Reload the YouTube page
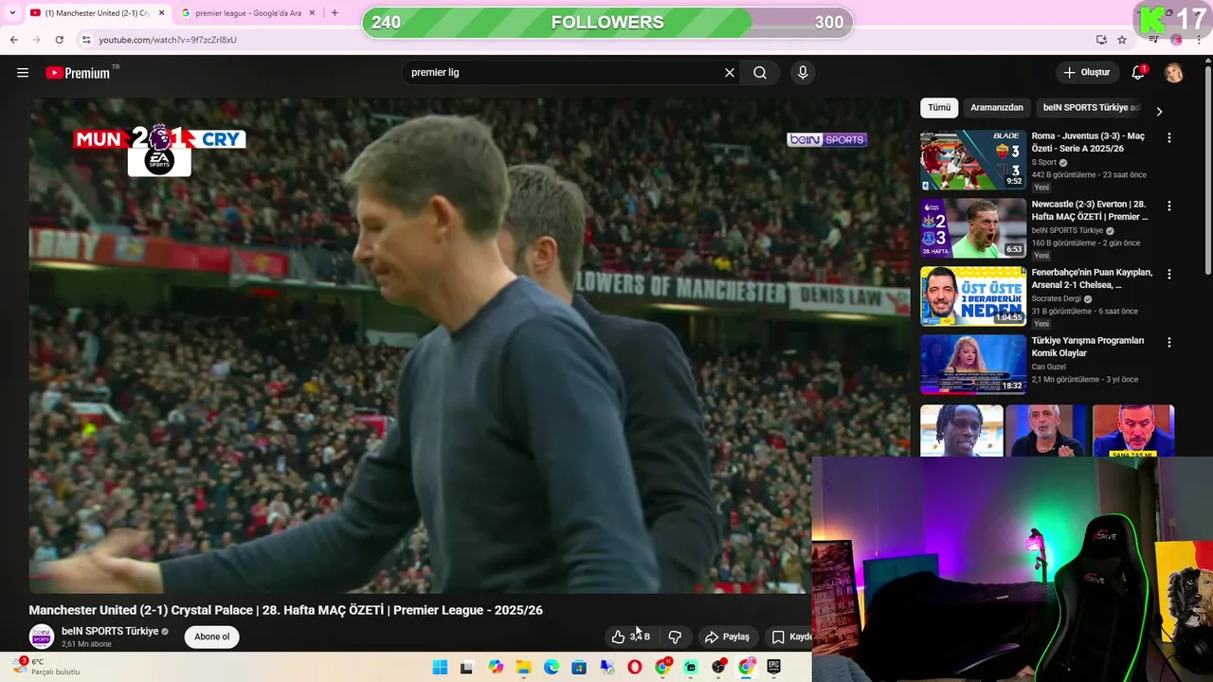1213x682 pixels. (59, 40)
